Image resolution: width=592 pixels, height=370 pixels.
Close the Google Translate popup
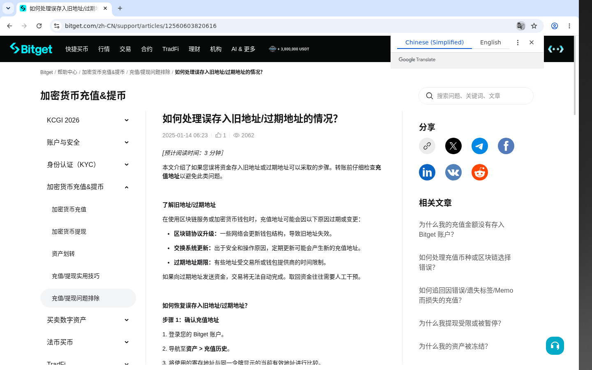pyautogui.click(x=532, y=42)
